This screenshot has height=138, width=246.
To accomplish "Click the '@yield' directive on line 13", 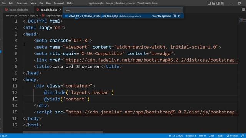I will pos(52,99).
